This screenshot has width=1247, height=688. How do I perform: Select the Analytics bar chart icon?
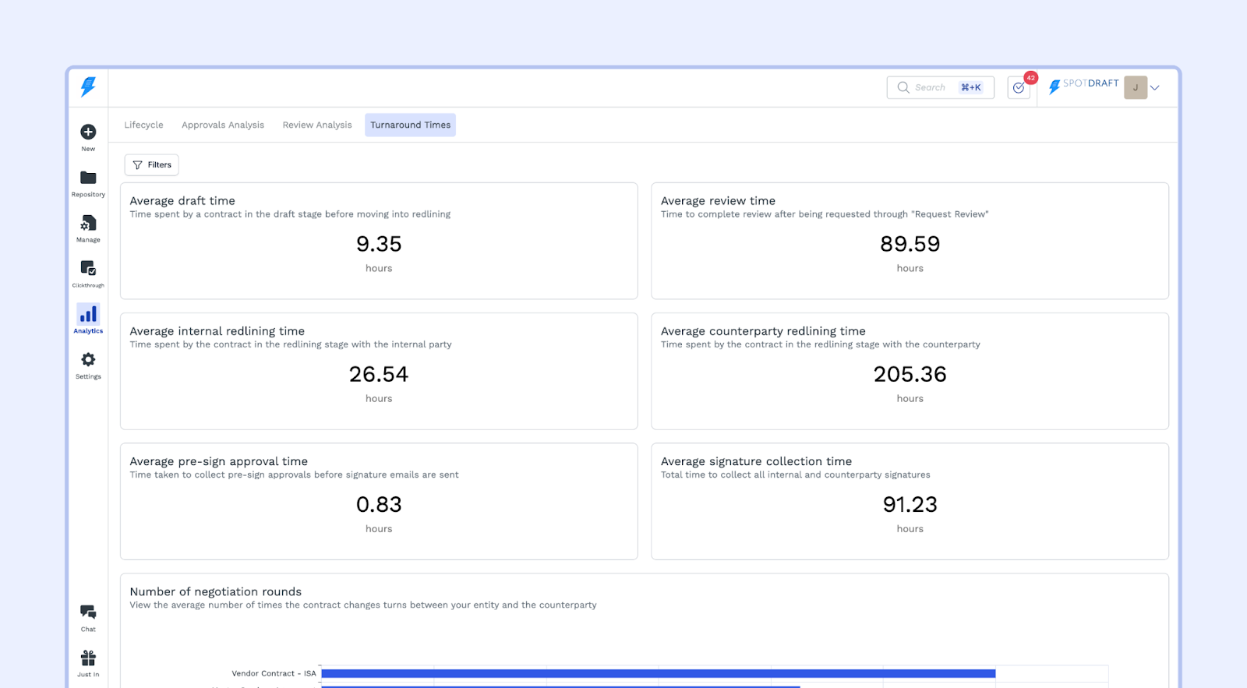click(88, 315)
